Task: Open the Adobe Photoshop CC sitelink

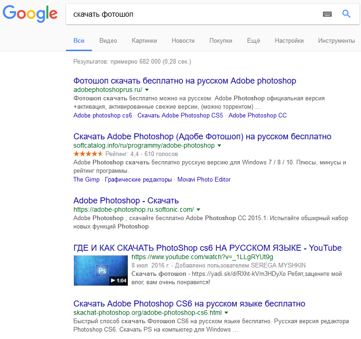Action: (x=257, y=115)
